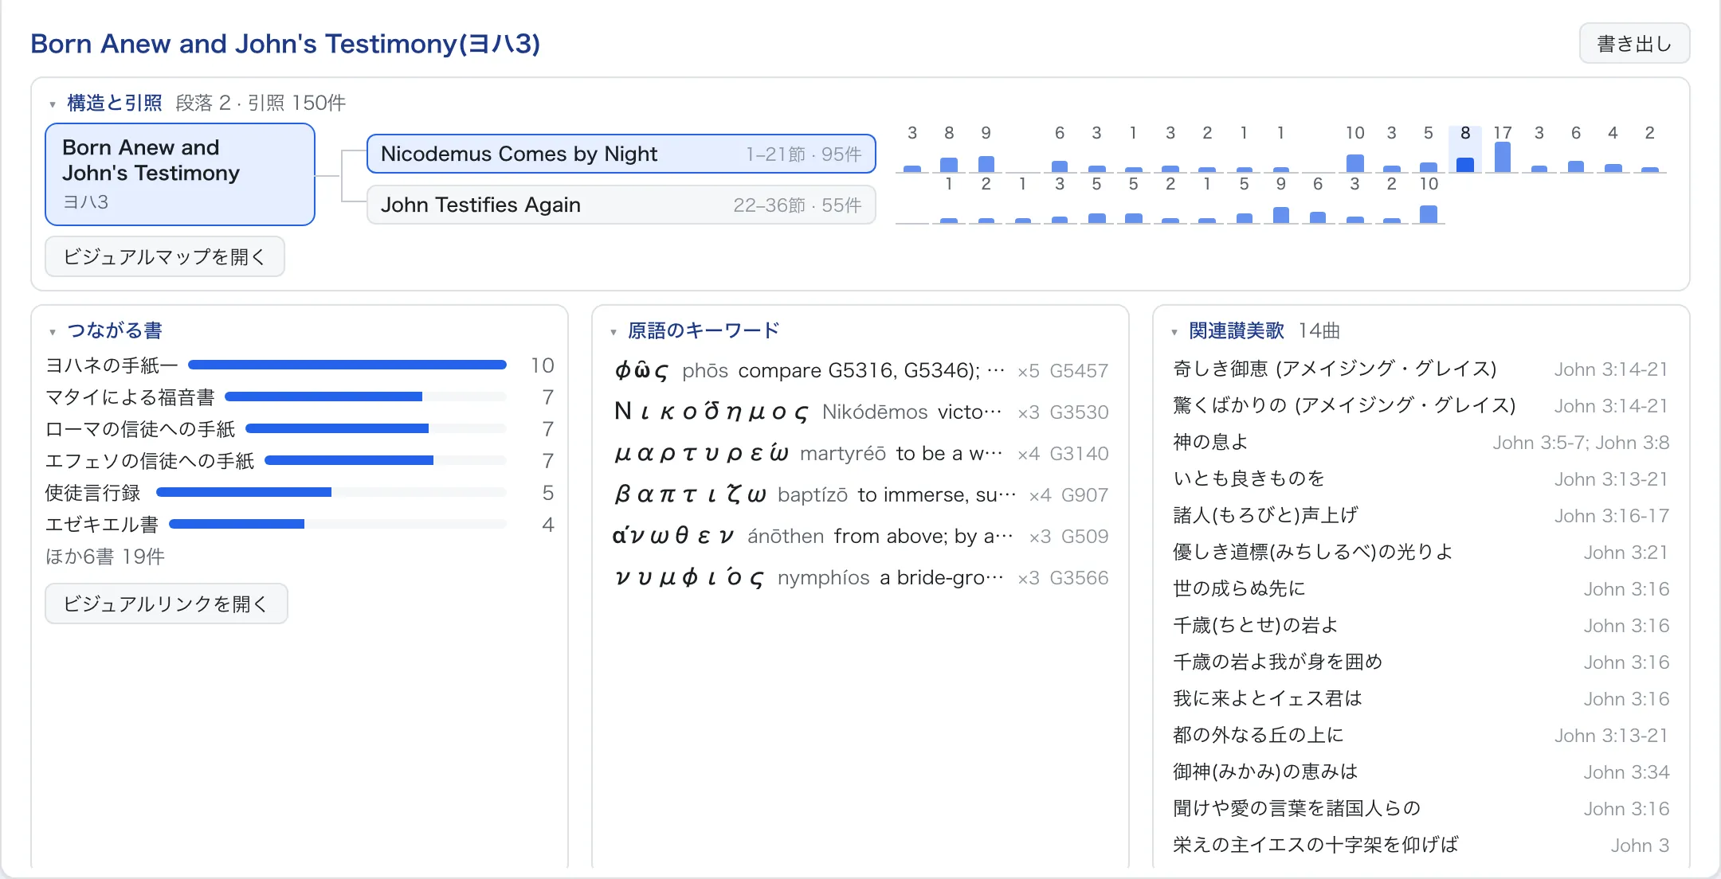Open keyword βαπτίζω G907
This screenshot has width=1721, height=879.
pos(860,494)
